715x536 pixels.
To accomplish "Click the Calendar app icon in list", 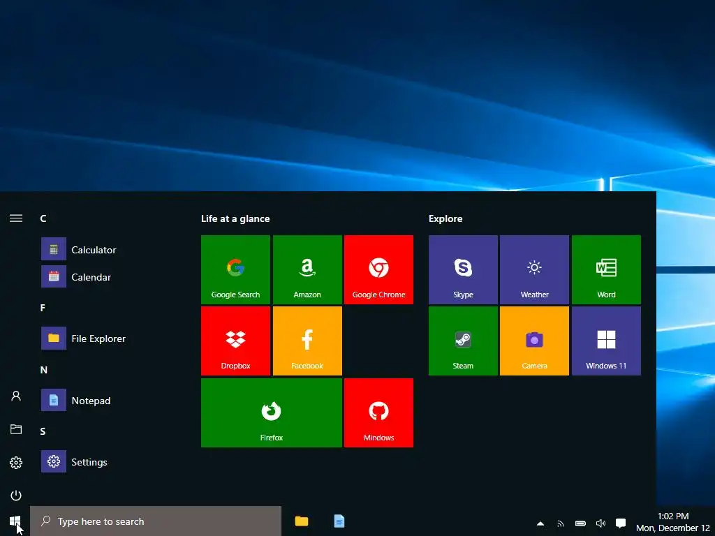I will pos(54,276).
